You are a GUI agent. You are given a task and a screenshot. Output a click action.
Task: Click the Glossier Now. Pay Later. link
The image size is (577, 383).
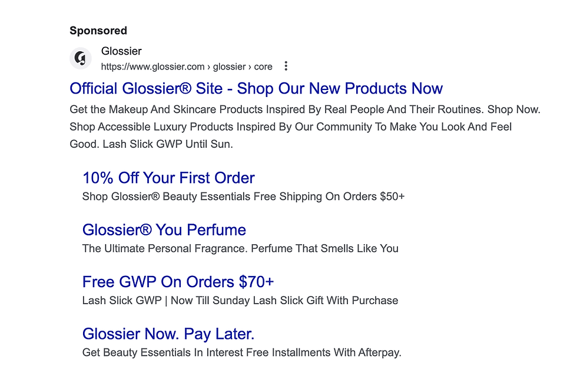168,334
